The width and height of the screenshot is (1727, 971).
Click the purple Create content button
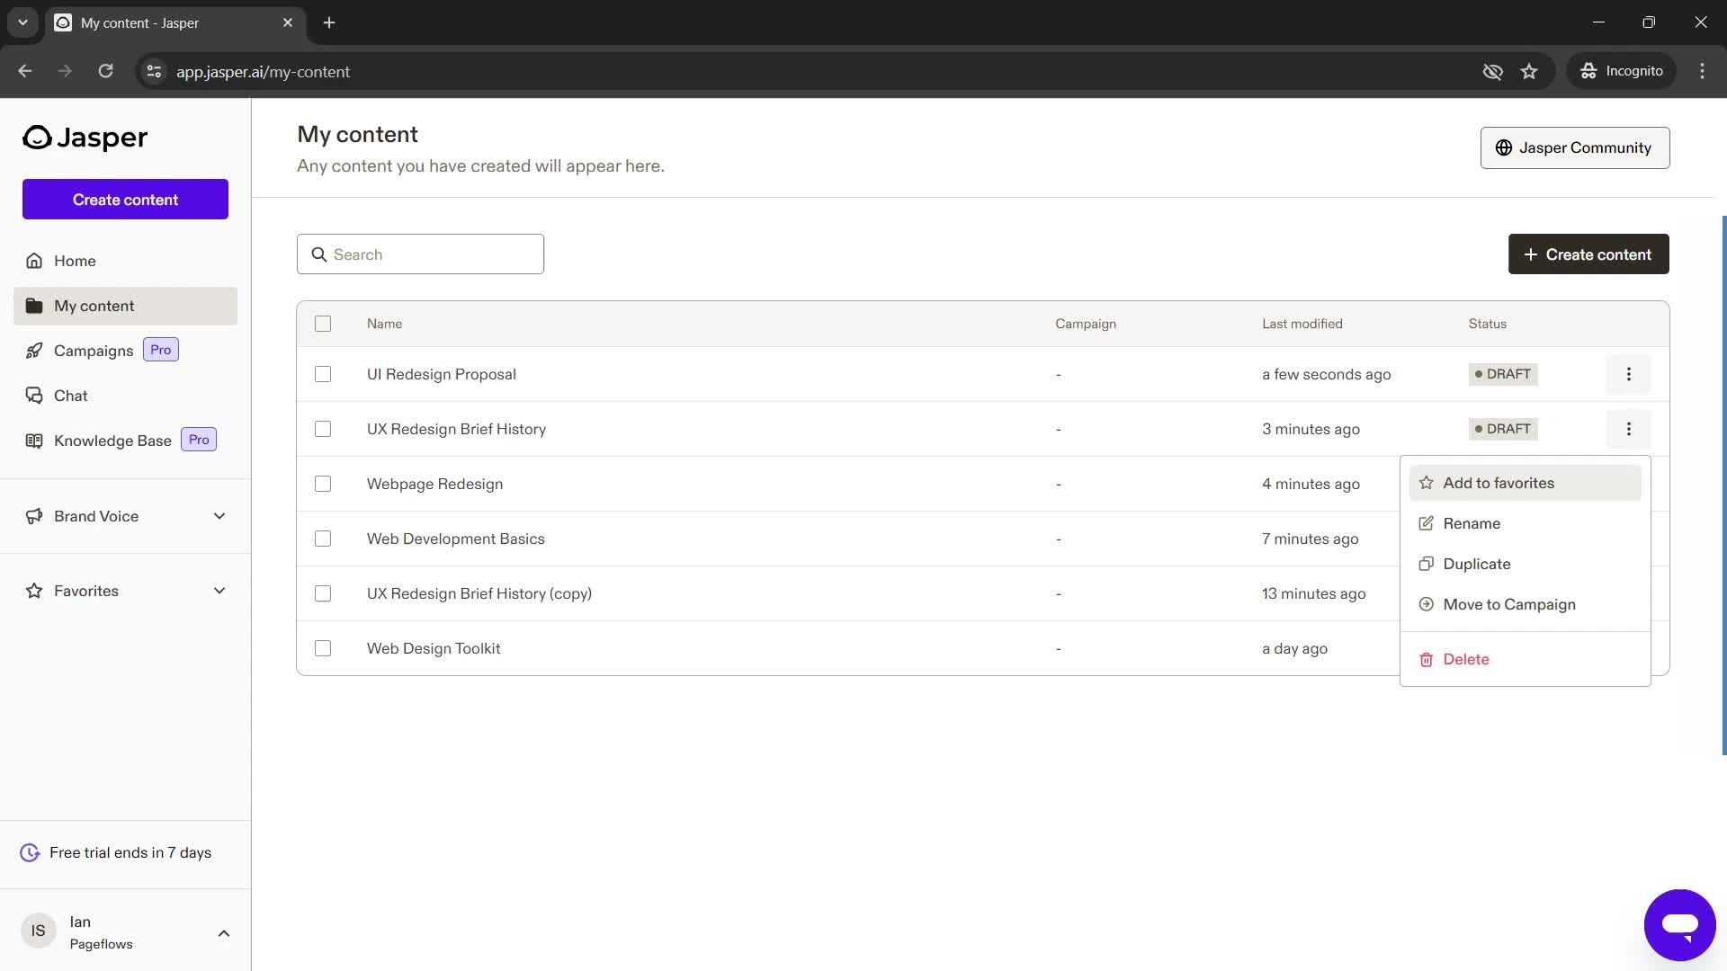[124, 200]
